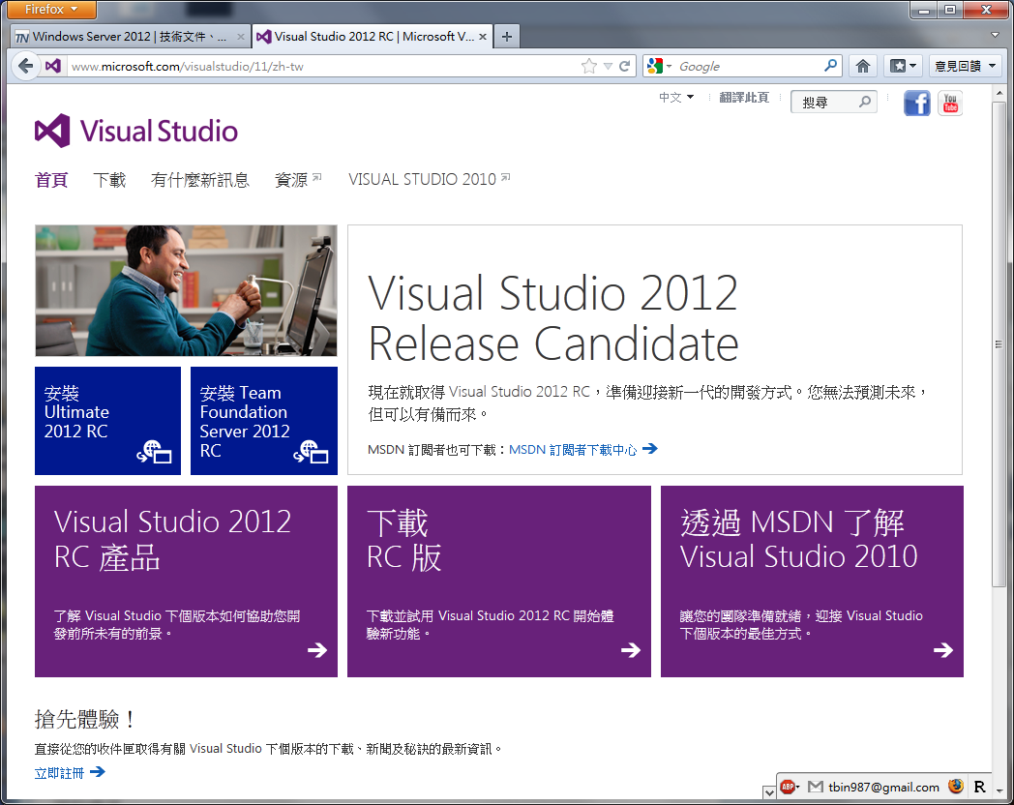The width and height of the screenshot is (1014, 805).
Task: Open the Google search engine selector
Action: 660,66
